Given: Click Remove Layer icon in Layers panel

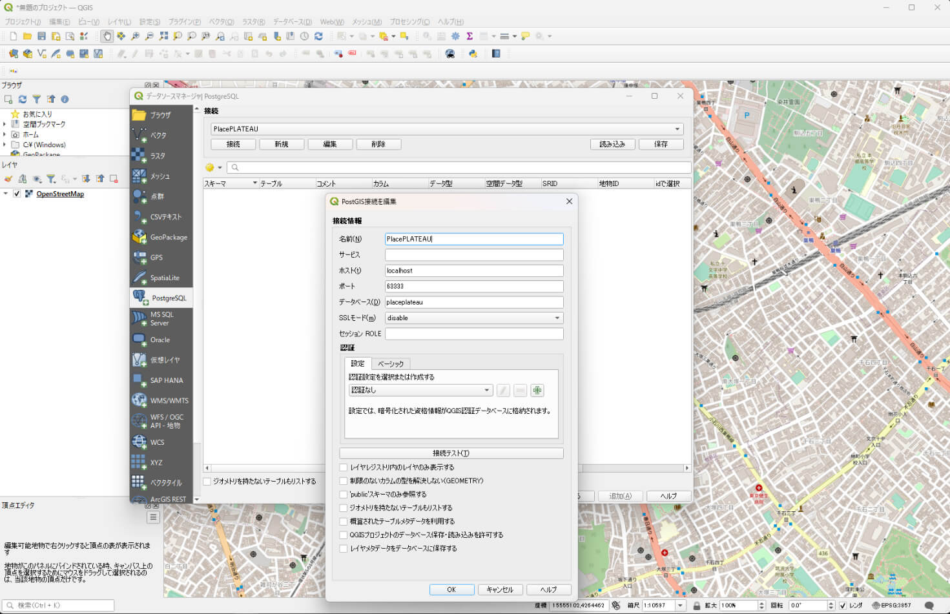Looking at the screenshot, I should [114, 179].
